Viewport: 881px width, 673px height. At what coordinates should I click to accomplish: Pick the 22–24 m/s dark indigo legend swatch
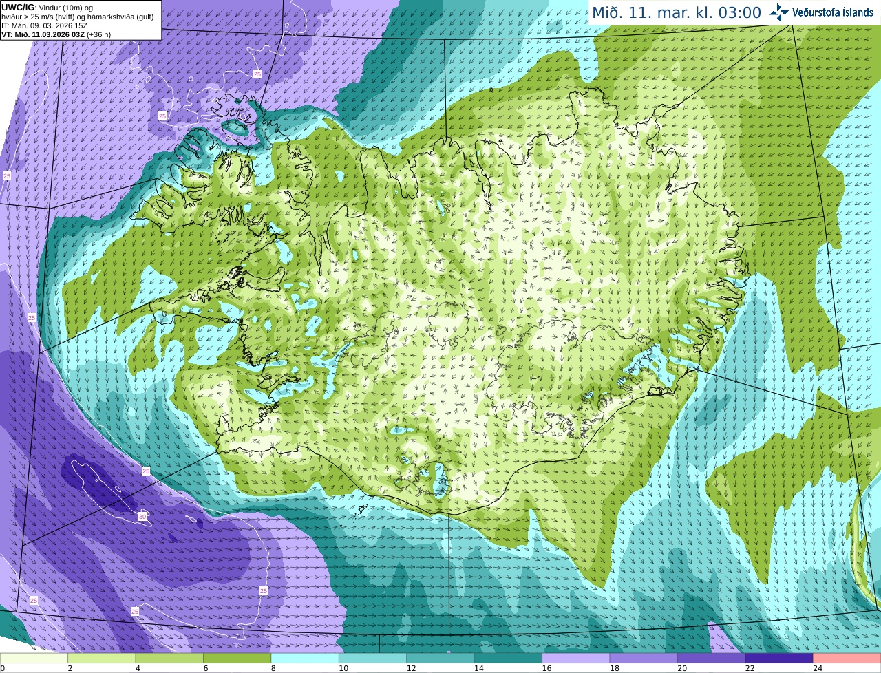click(x=778, y=658)
